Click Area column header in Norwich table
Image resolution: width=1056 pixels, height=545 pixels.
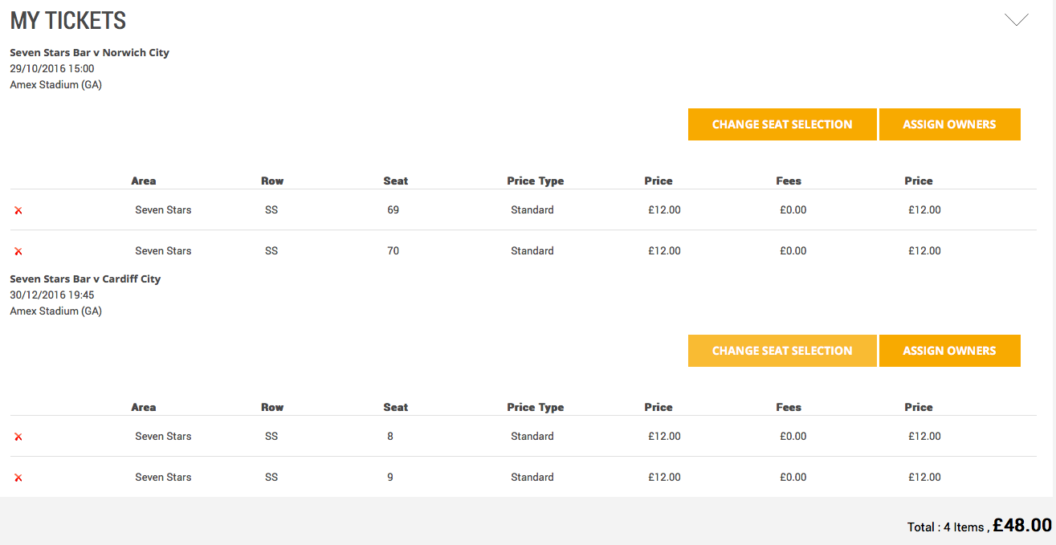coord(144,181)
